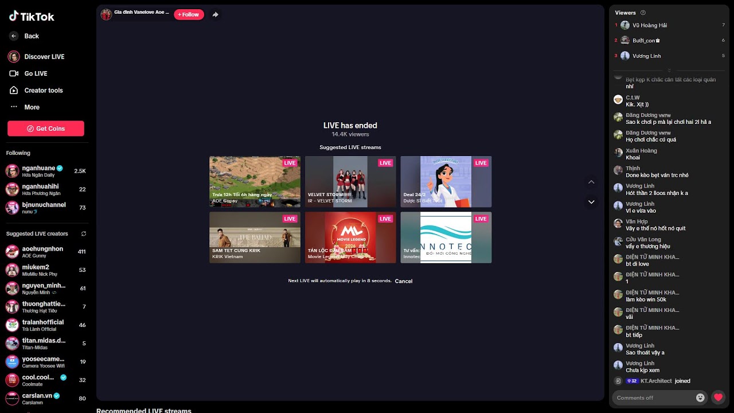Screen dimensions: 734x413
Task: Open the host avatar next to Gia đình Vanelove
Action: [106, 14]
